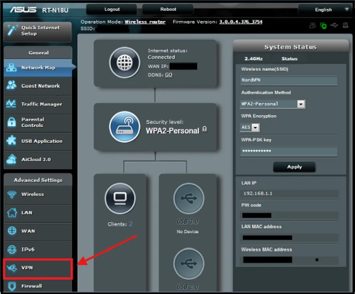Select Network Map in sidebar
355x294 pixels.
click(x=38, y=67)
